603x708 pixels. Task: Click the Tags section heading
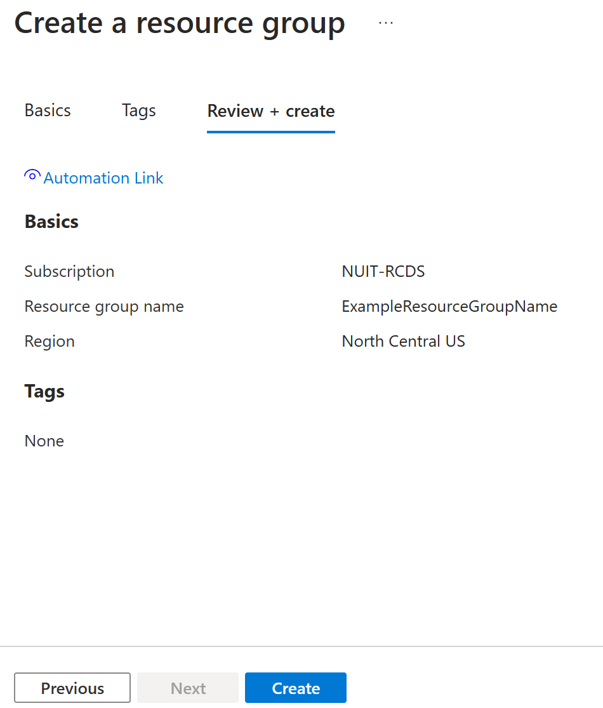pyautogui.click(x=44, y=391)
